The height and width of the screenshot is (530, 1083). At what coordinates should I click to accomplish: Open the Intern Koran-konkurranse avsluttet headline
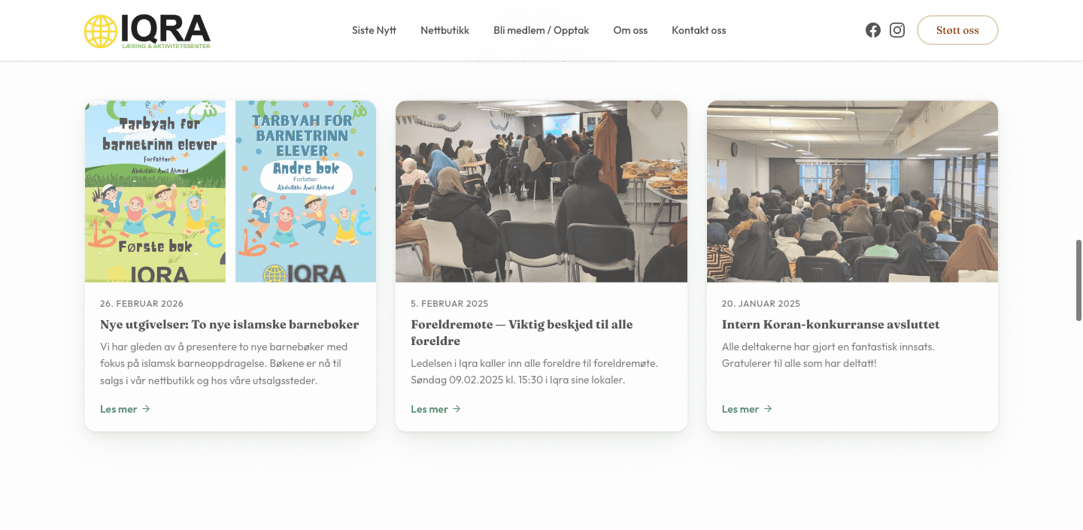coord(830,325)
